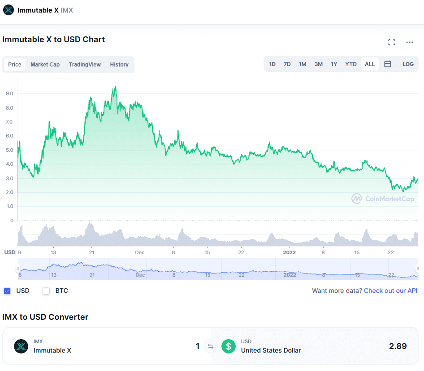
Task: Enable the BTC checkbox
Action: [x=46, y=291]
